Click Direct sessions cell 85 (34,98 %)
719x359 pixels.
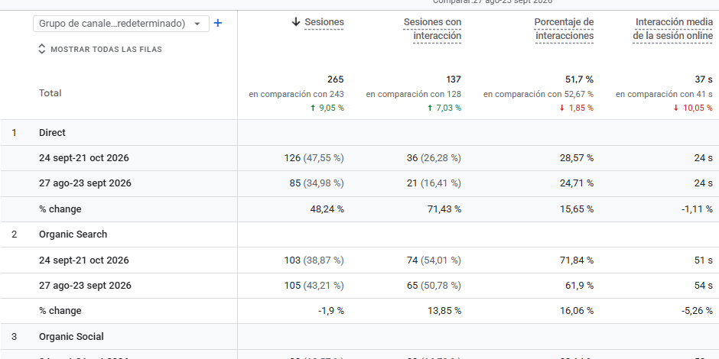[317, 183]
